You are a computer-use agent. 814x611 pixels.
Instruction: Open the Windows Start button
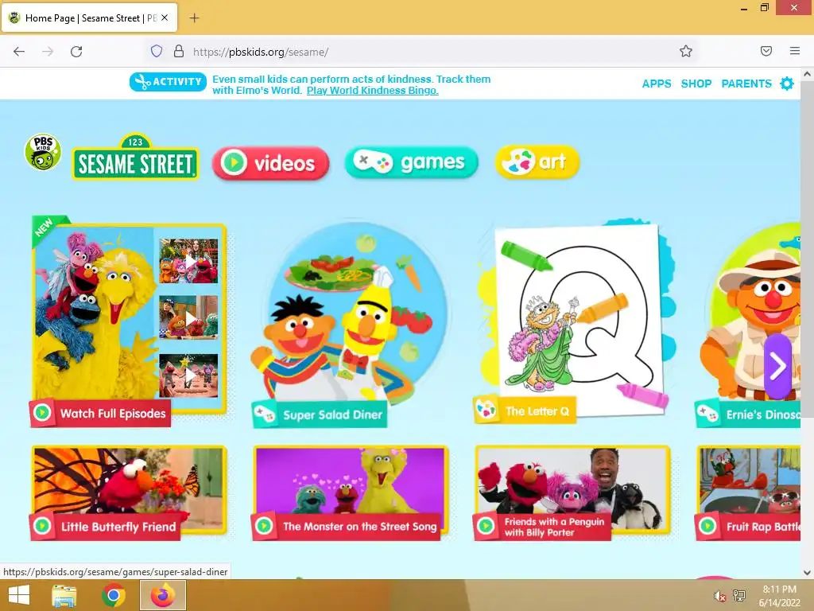[19, 595]
